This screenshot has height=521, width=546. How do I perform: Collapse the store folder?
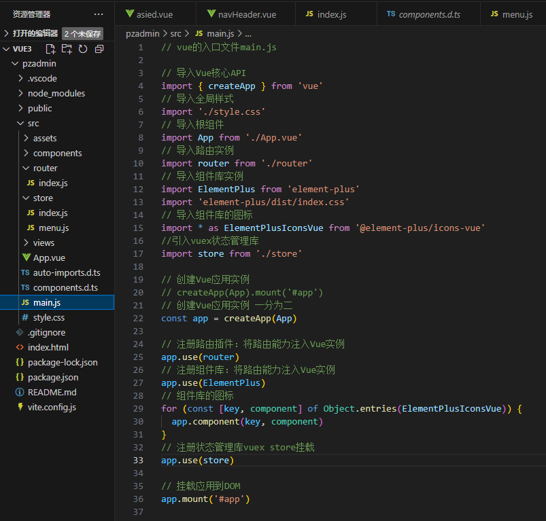pos(26,198)
